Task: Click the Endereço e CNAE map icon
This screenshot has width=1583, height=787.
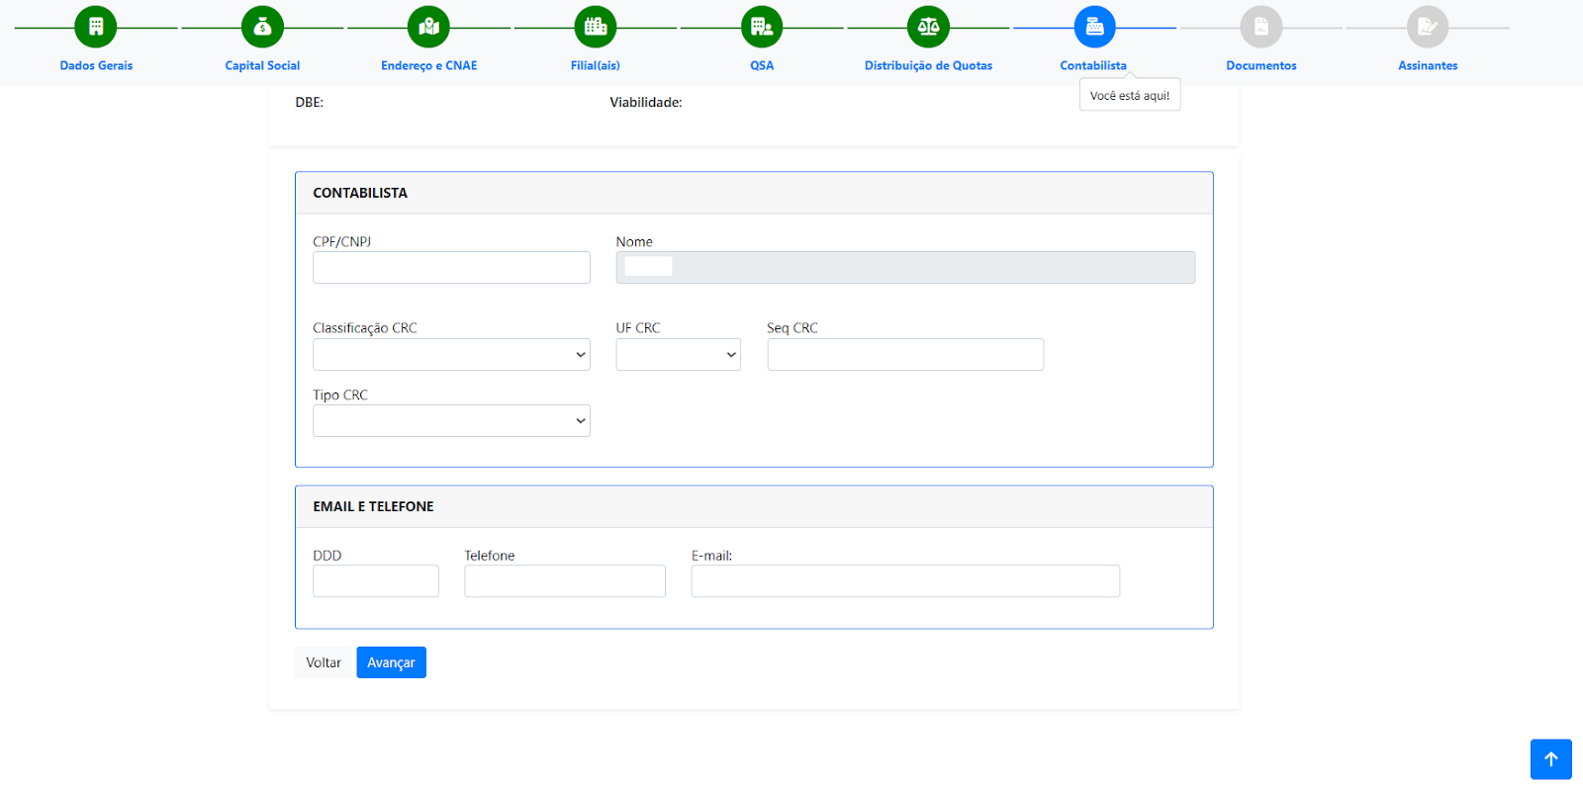Action: tap(428, 27)
